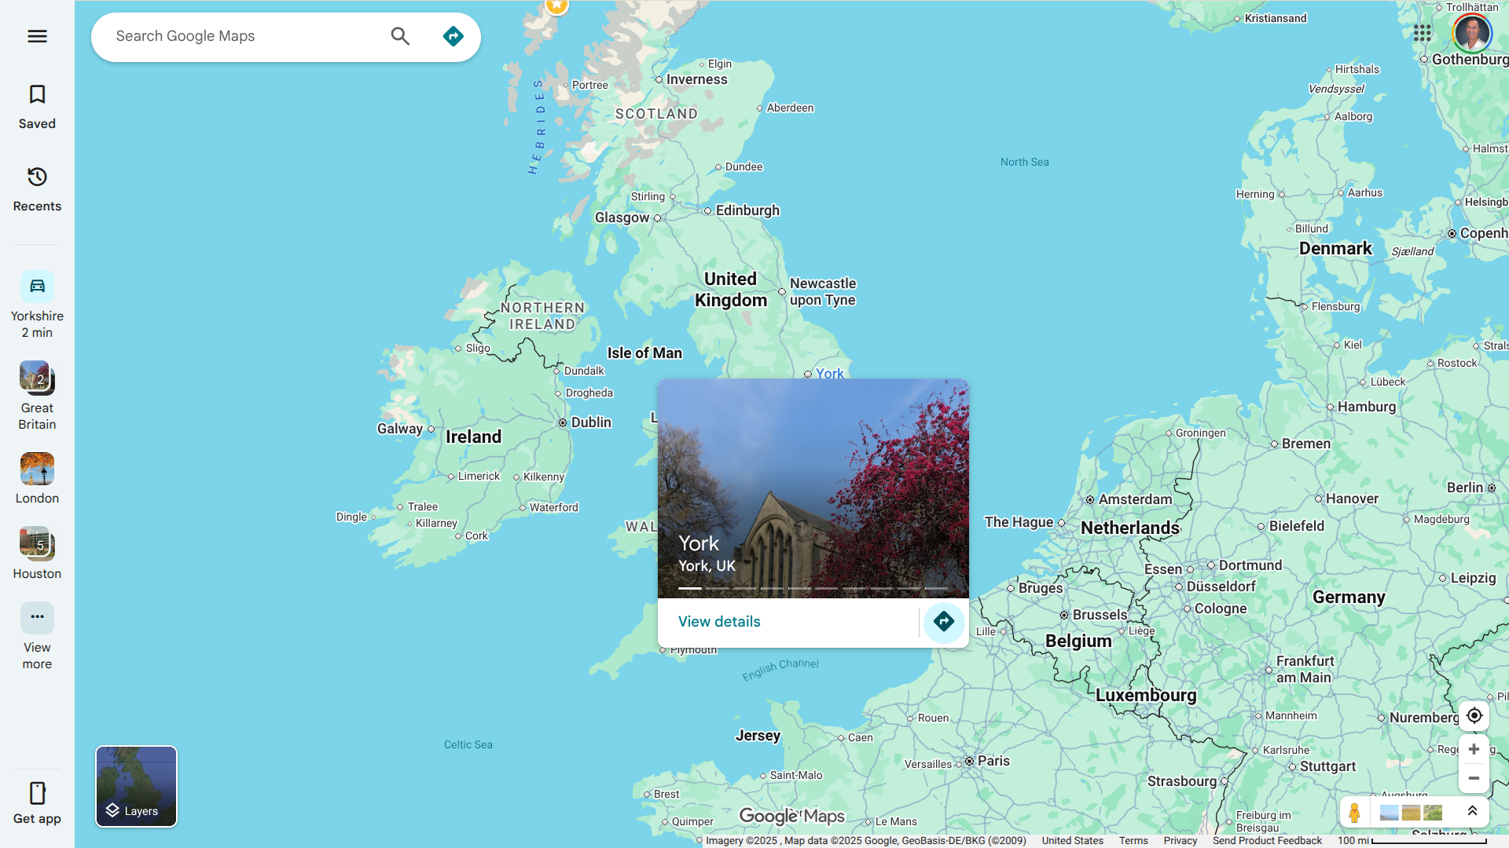Viewport: 1509px width, 848px height.
Task: Click the Search Google Maps field
Action: [x=244, y=36]
